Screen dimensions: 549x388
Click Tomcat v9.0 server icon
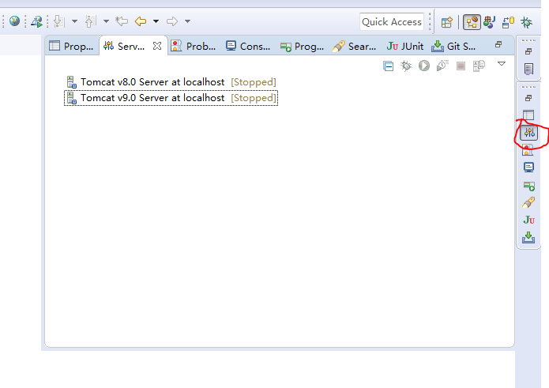(x=71, y=98)
